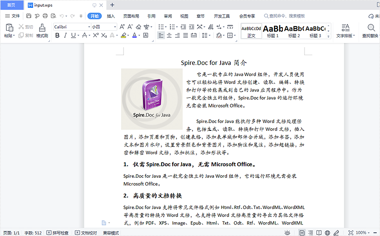
Task: Switch to the 页面布局 Page Layout tab
Action: click(x=131, y=16)
